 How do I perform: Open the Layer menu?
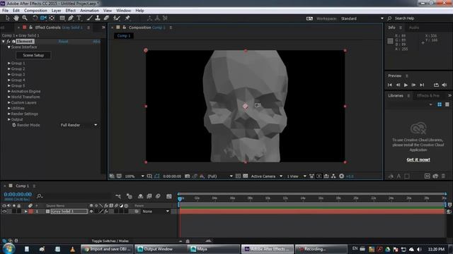[56, 11]
